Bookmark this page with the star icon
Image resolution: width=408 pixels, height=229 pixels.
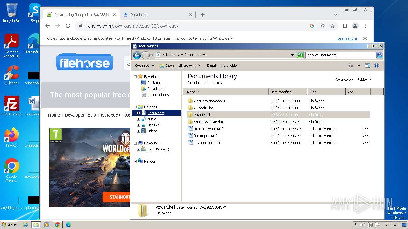pyautogui.click(x=332, y=26)
